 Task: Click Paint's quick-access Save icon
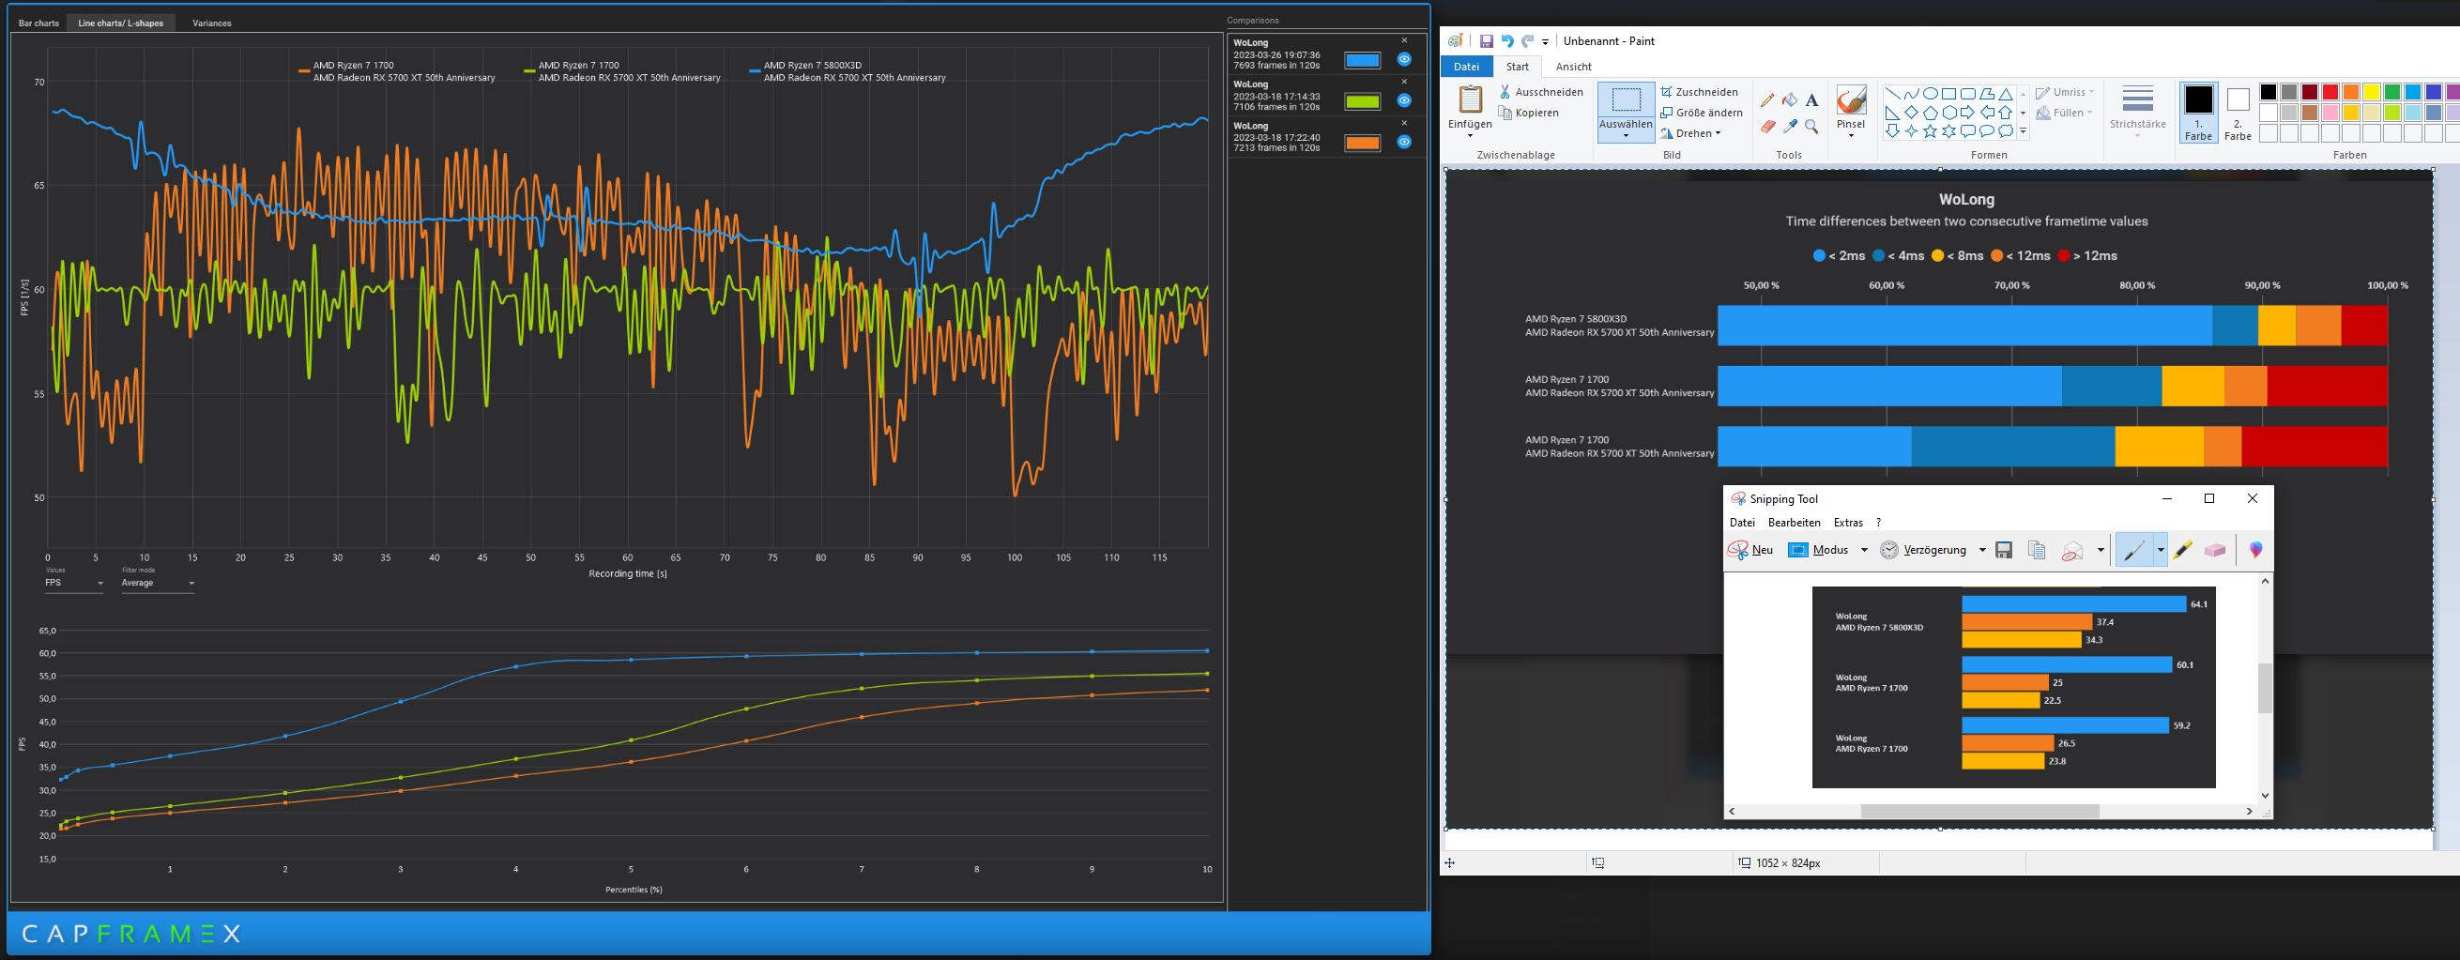1486,41
